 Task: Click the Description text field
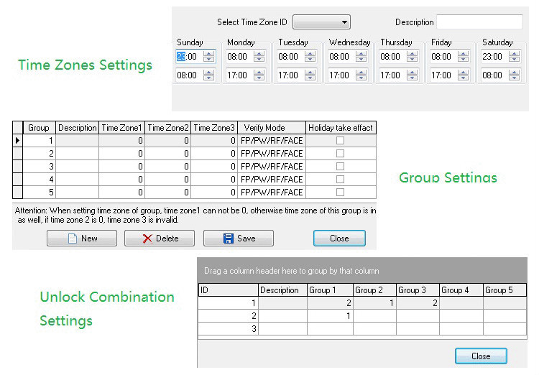(479, 22)
